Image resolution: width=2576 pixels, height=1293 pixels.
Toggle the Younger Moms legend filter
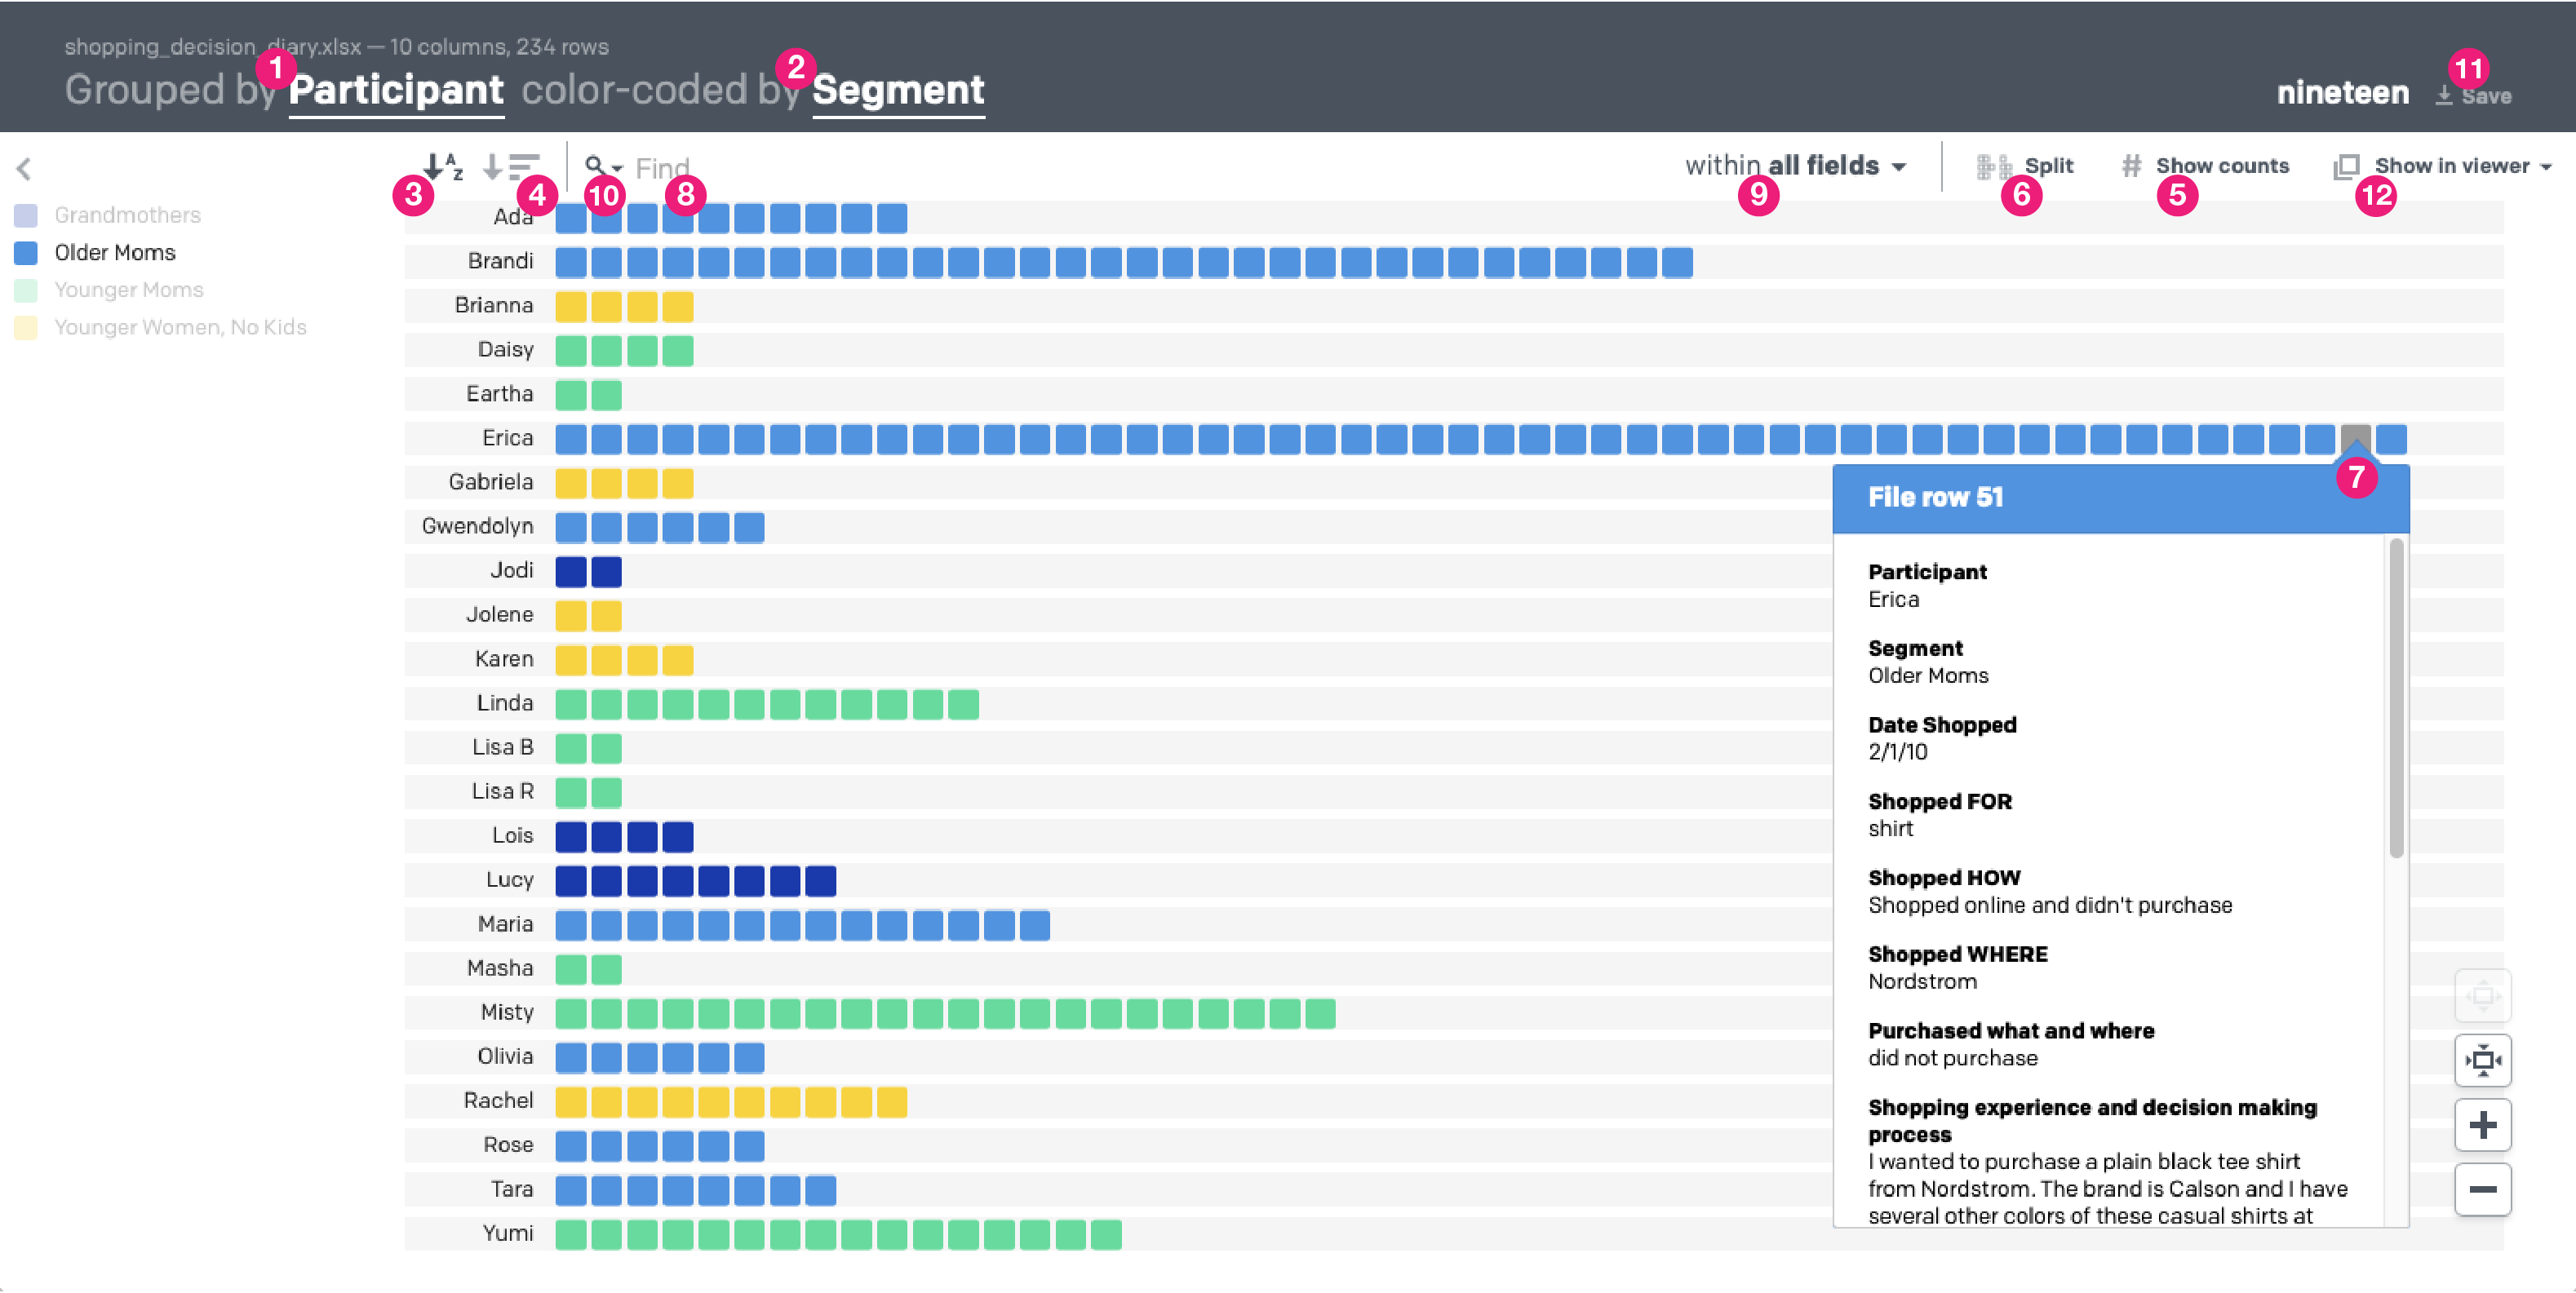tap(128, 290)
